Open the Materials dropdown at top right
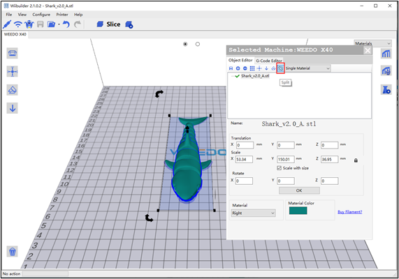399x279 pixels. pos(372,43)
